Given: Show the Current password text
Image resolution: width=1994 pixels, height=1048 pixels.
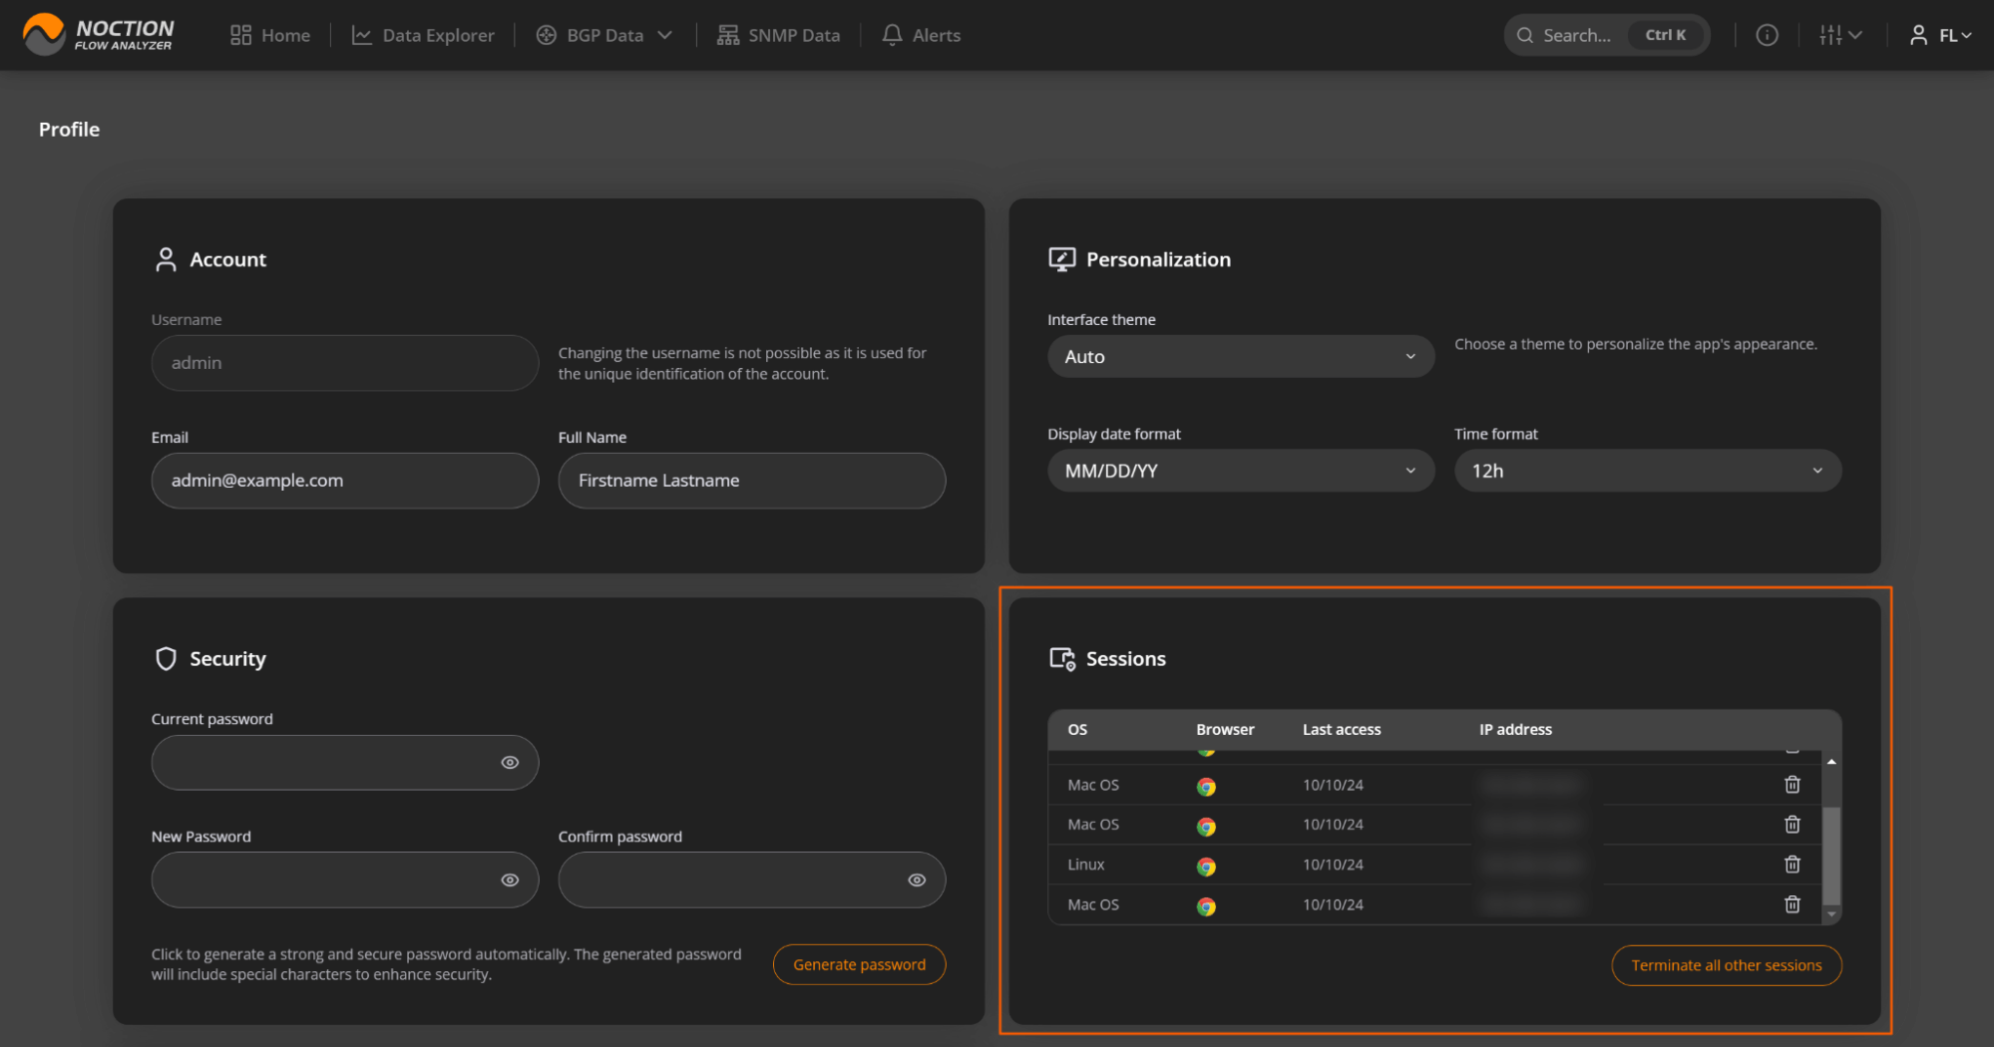Looking at the screenshot, I should coord(510,763).
